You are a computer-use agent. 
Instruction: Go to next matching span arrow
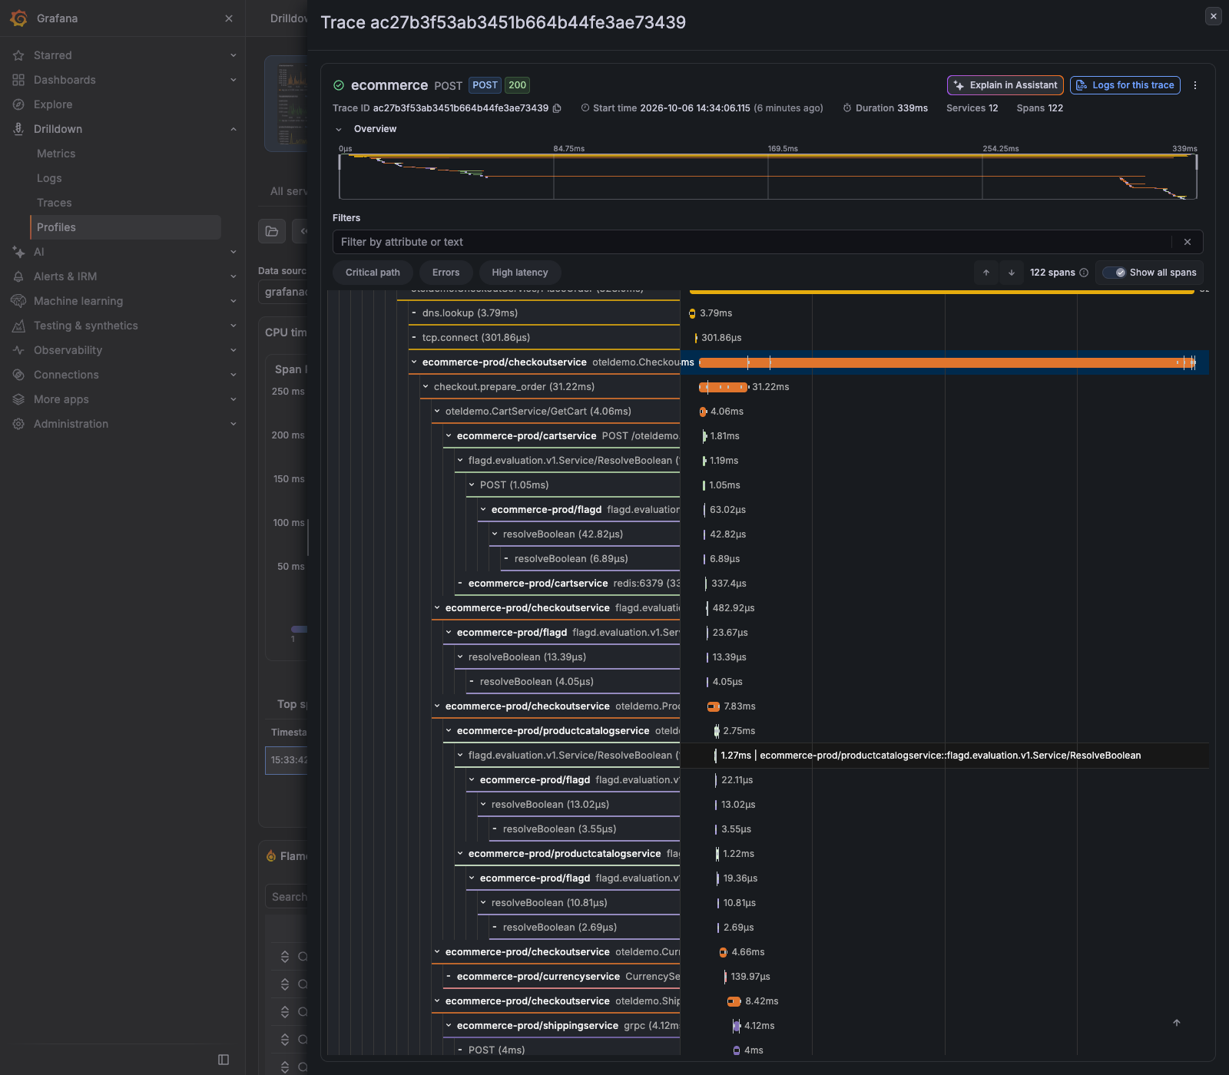point(1012,273)
